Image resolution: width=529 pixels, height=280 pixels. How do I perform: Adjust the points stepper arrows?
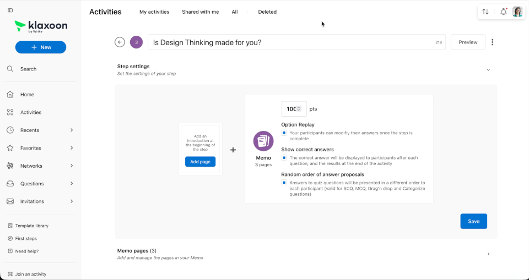pyautogui.click(x=299, y=109)
